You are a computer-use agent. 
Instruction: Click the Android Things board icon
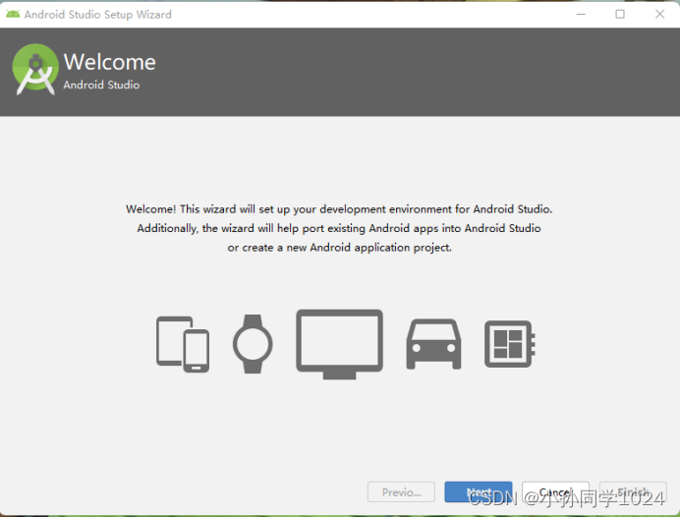510,344
